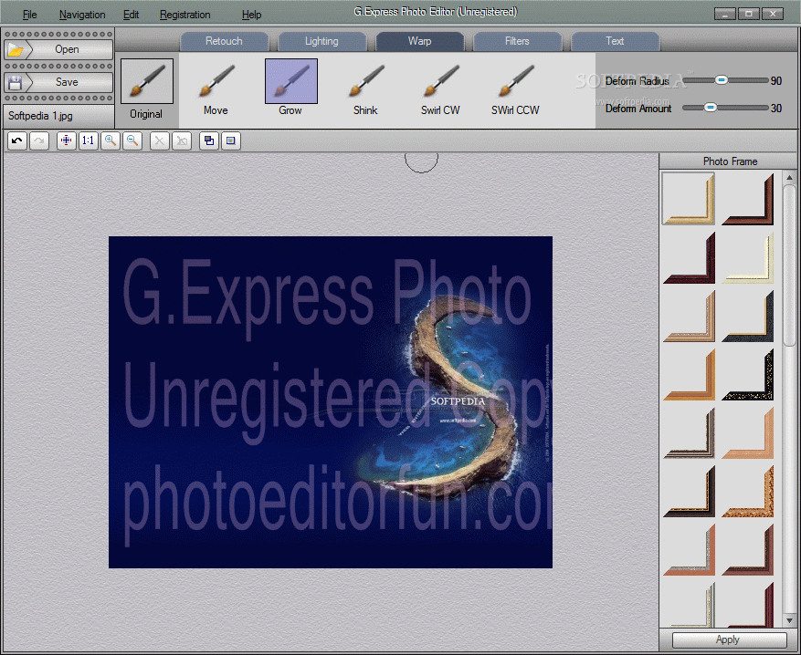Click the Softpedia 1.jpg file name

(x=40, y=116)
